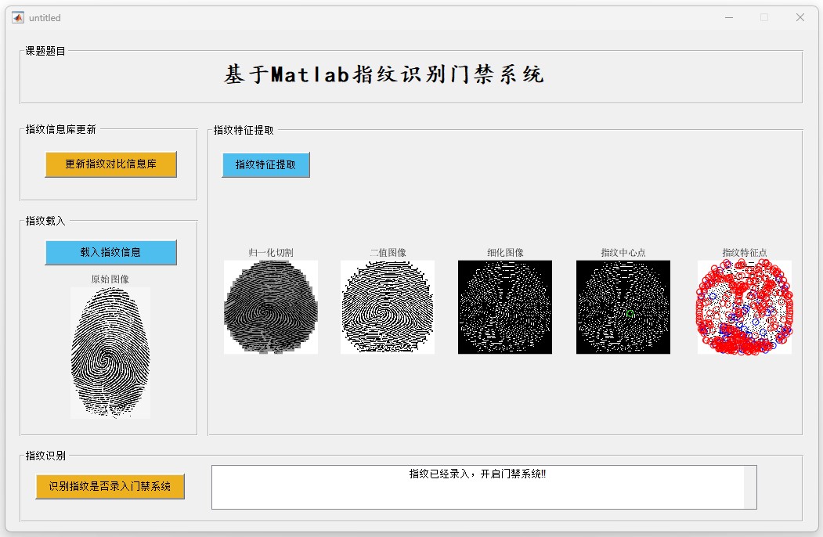Click the blue 指纹特征提取 button
This screenshot has width=823, height=537.
coord(265,165)
